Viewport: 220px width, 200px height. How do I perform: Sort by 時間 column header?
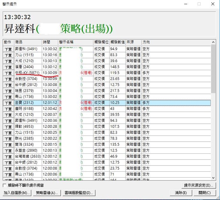50,42
